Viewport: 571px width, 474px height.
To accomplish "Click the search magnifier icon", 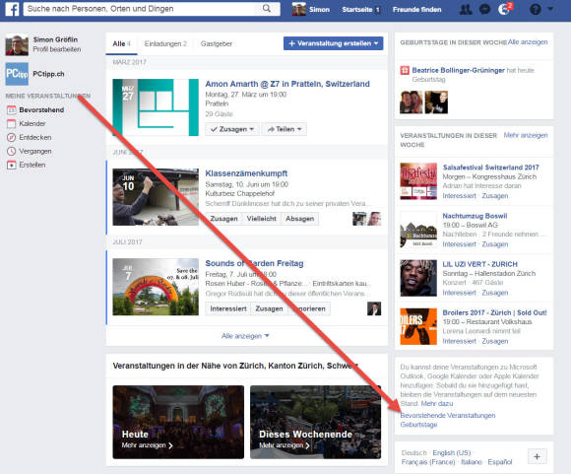I will point(267,9).
